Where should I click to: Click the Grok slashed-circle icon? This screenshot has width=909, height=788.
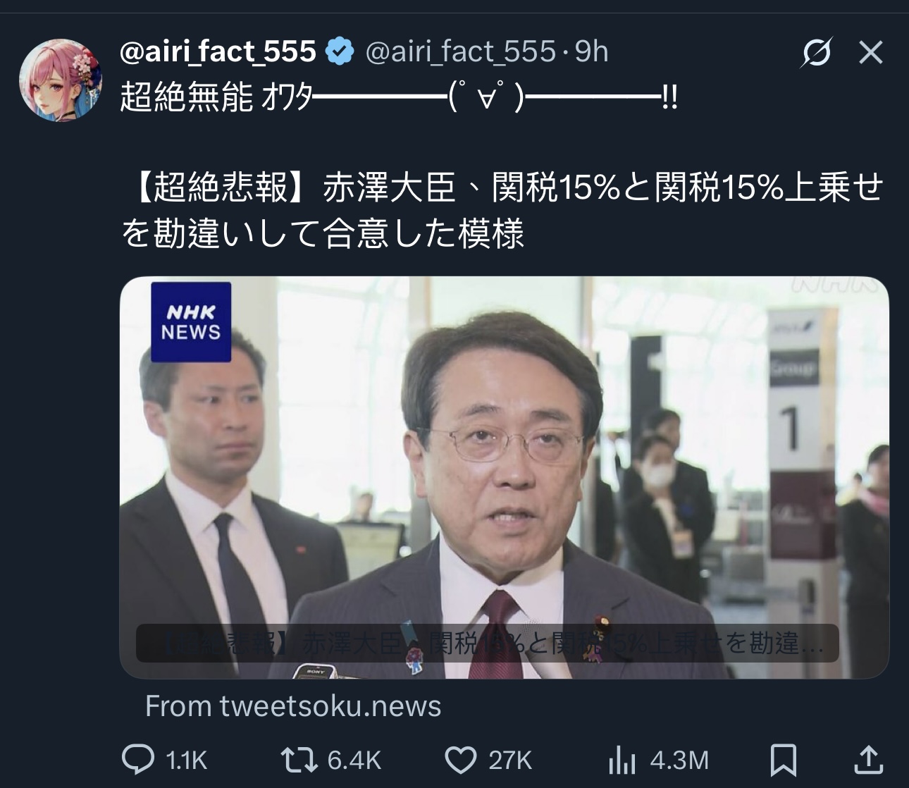pos(817,52)
